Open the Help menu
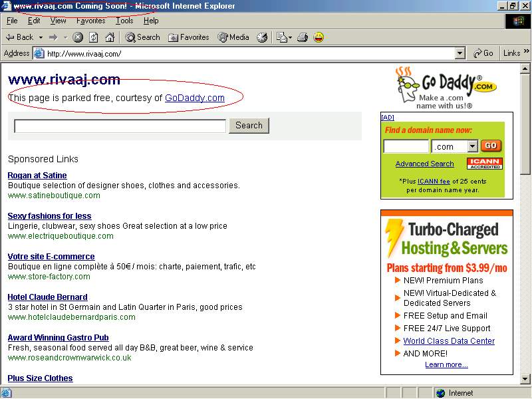The height and width of the screenshot is (399, 532). [x=151, y=21]
